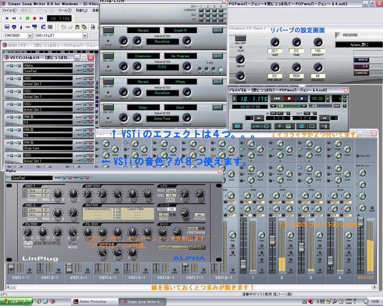Click the record button in the play panel
Screen dimensions: 383x306
point(289,99)
